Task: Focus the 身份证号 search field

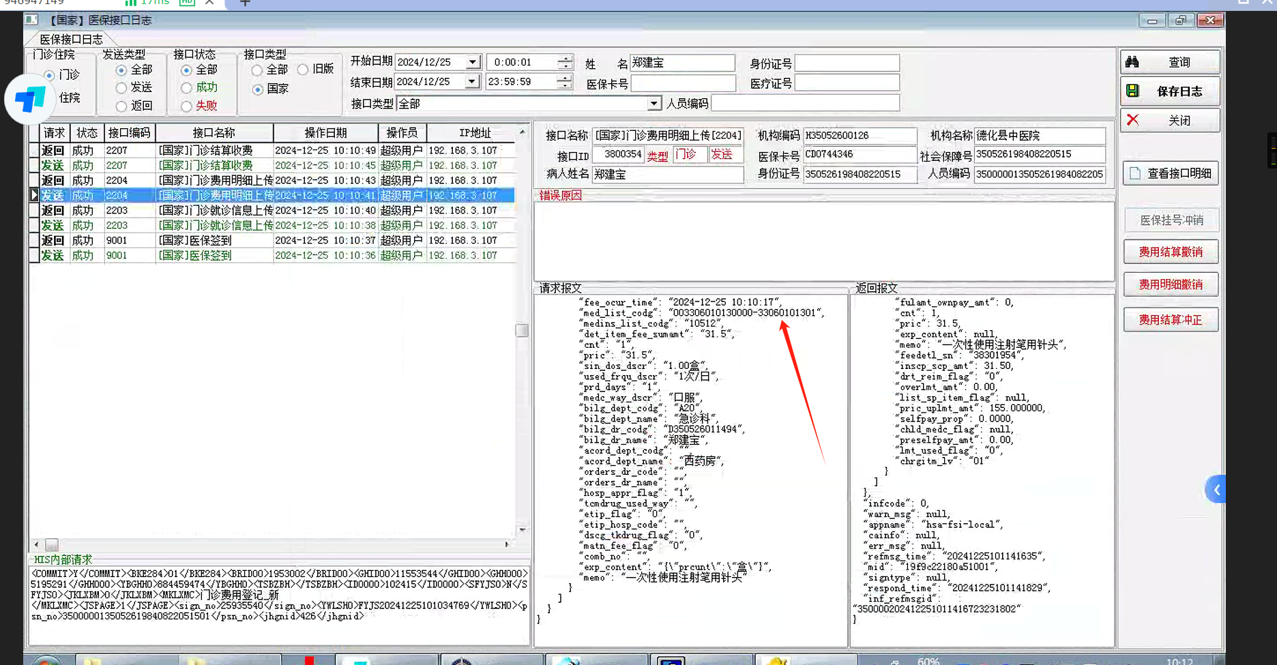Action: [847, 63]
